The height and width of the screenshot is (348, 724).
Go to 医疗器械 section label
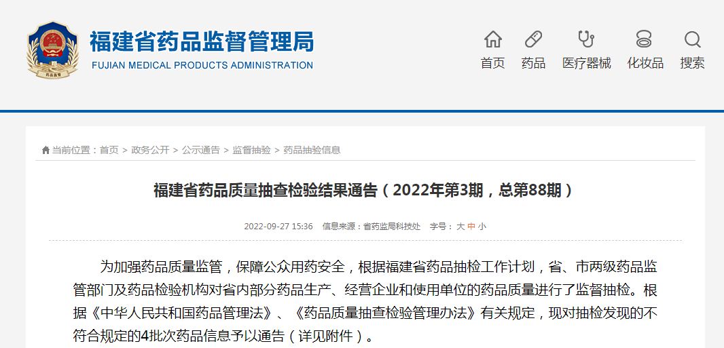586,63
